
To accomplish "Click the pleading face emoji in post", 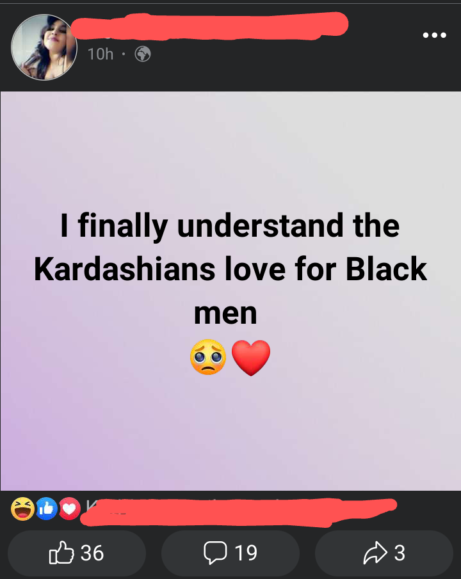I will pos(208,357).
